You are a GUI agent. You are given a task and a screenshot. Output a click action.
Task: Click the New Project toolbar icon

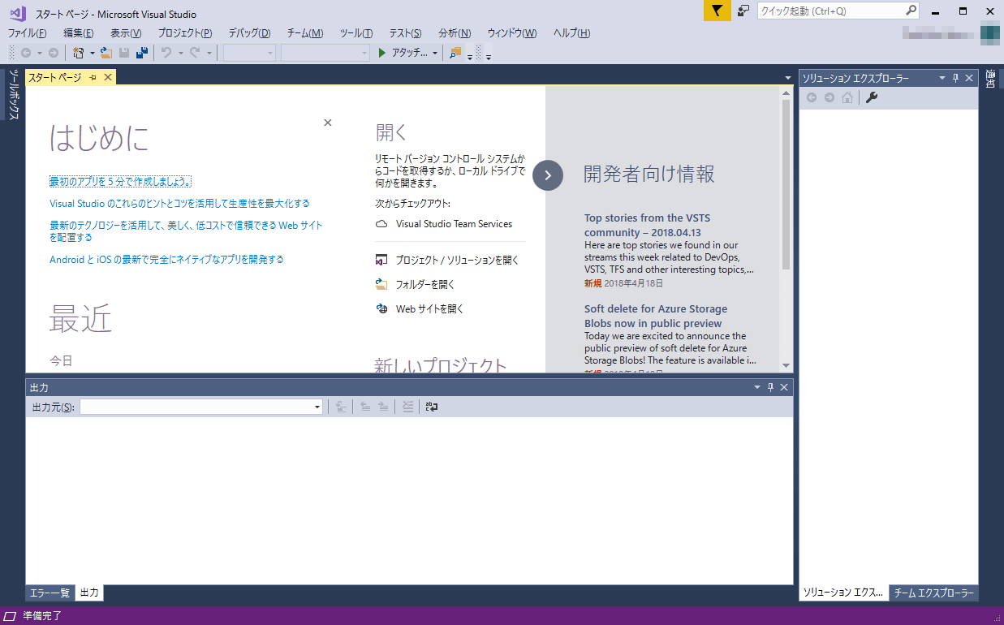click(78, 53)
